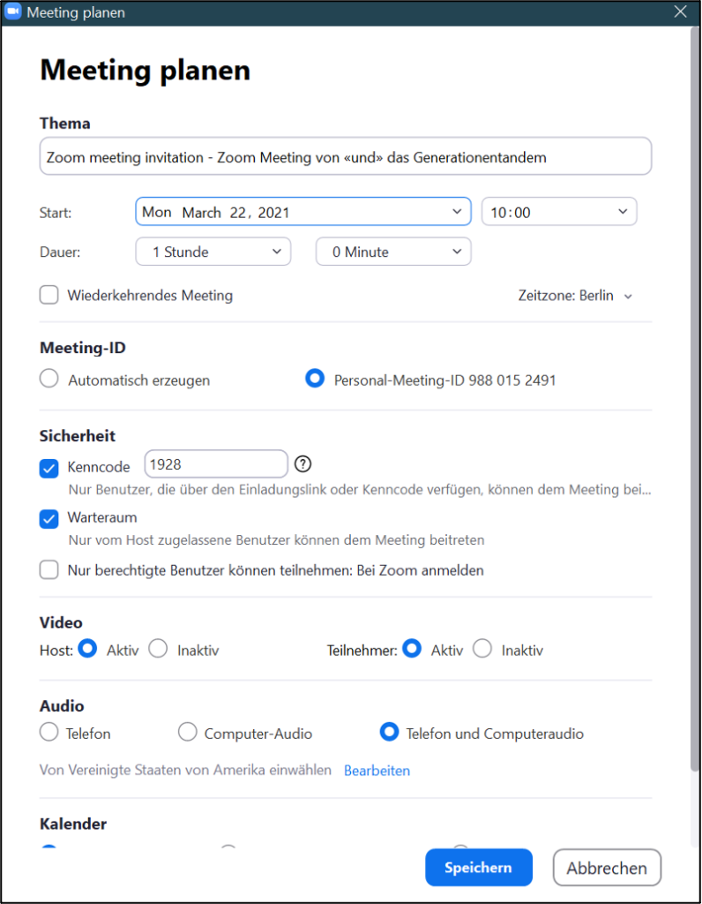This screenshot has width=702, height=904.
Task: Open the Zeitzone Berlin selector
Action: (x=575, y=296)
